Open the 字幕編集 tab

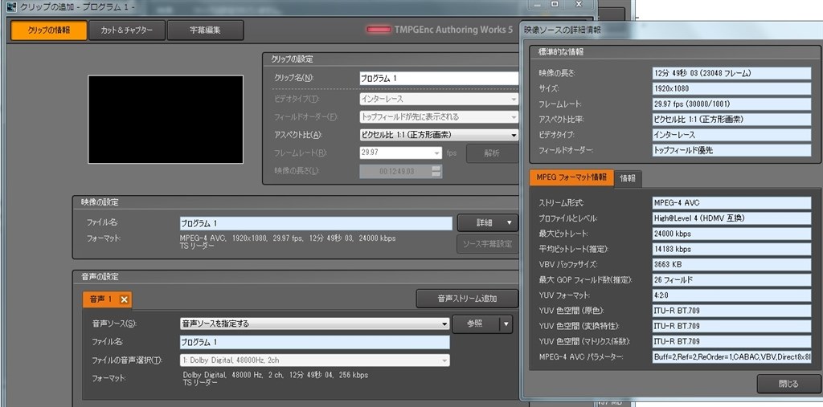[x=205, y=31]
